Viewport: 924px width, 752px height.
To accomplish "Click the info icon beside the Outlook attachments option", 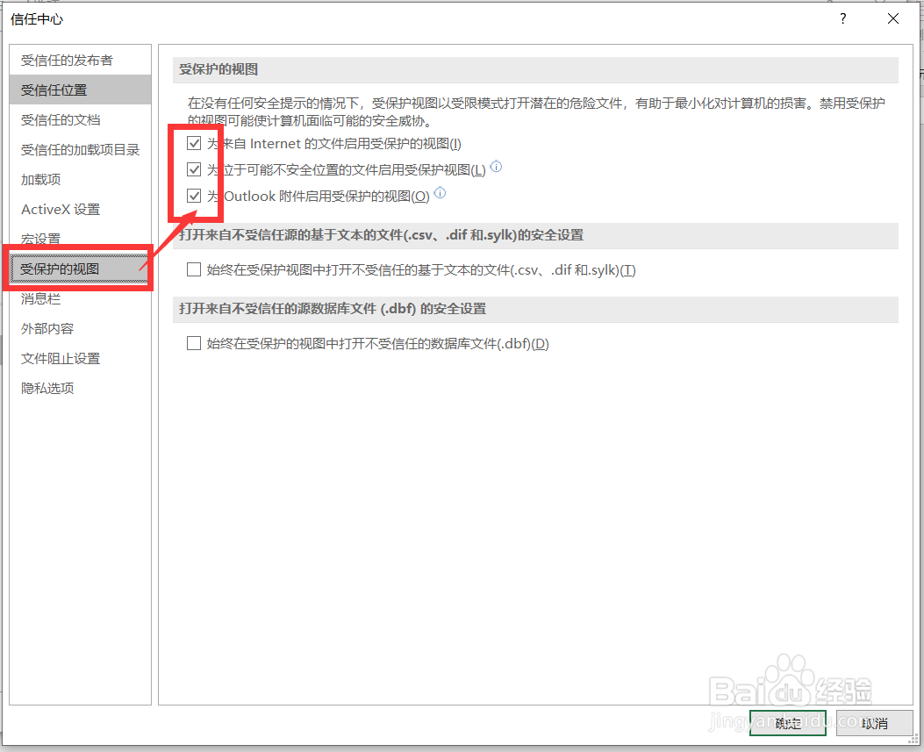I will (440, 193).
